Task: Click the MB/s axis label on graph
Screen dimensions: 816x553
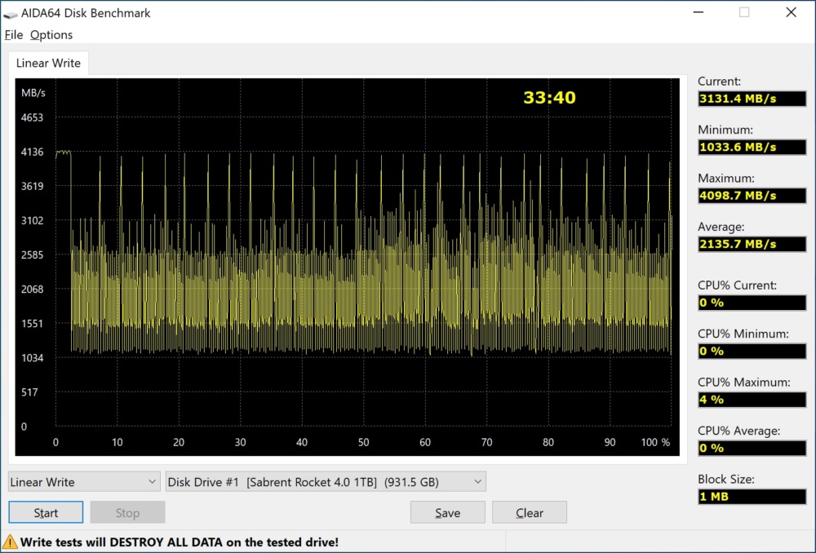Action: pyautogui.click(x=33, y=93)
